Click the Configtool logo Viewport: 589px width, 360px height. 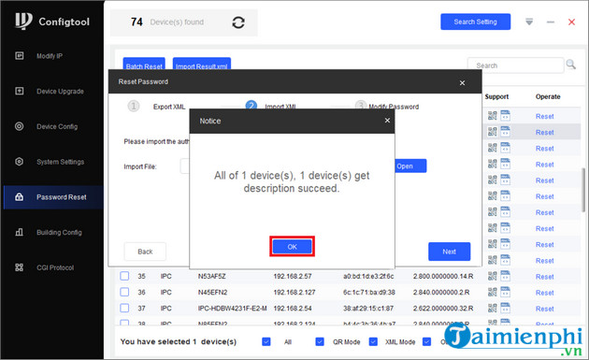point(52,22)
